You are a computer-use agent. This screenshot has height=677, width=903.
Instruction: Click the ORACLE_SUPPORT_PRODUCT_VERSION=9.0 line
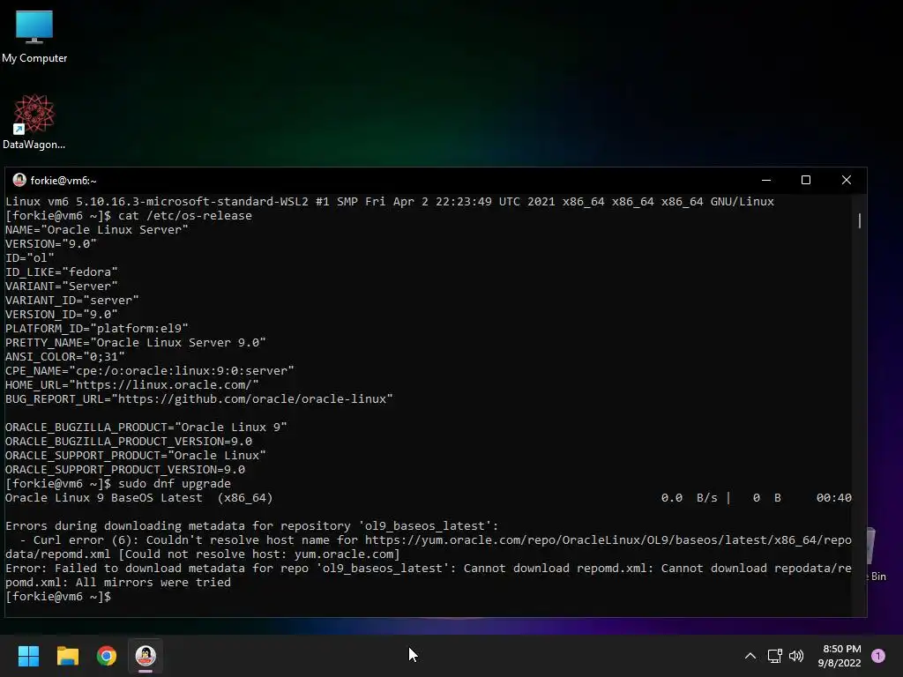[125, 470]
